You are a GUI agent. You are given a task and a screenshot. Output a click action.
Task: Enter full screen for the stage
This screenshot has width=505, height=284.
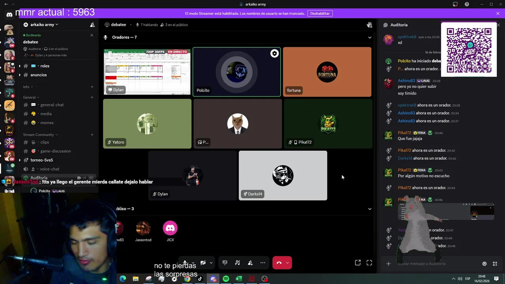coord(369,263)
